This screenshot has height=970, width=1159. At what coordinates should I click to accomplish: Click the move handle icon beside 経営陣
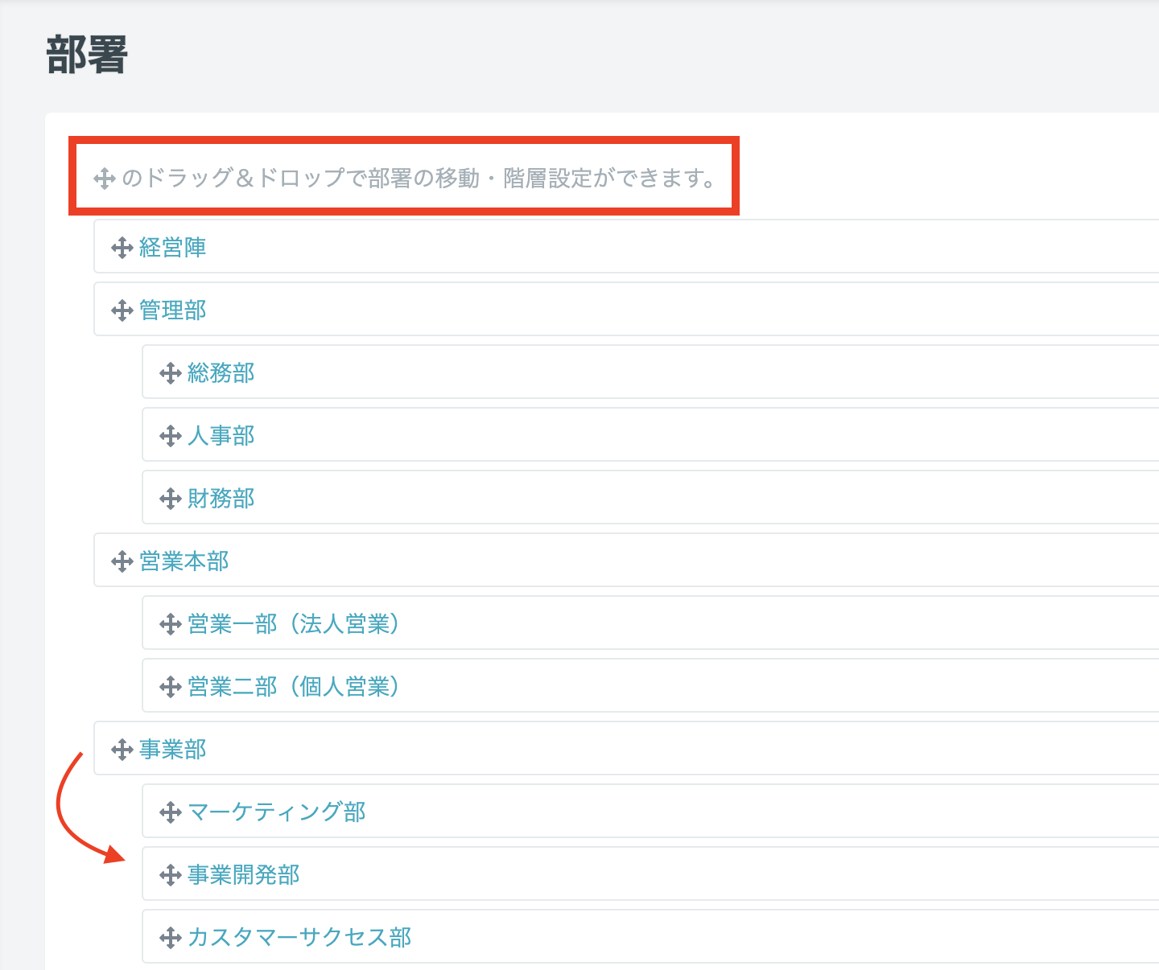(122, 248)
